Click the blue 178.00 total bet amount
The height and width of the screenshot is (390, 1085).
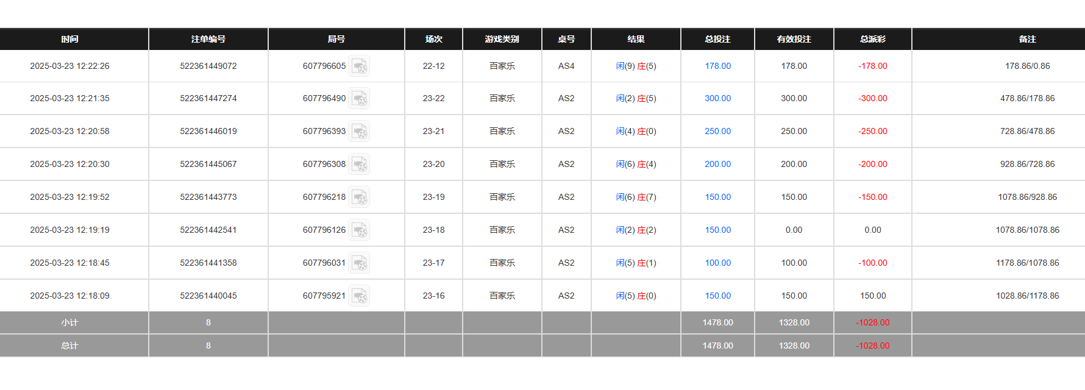click(717, 66)
